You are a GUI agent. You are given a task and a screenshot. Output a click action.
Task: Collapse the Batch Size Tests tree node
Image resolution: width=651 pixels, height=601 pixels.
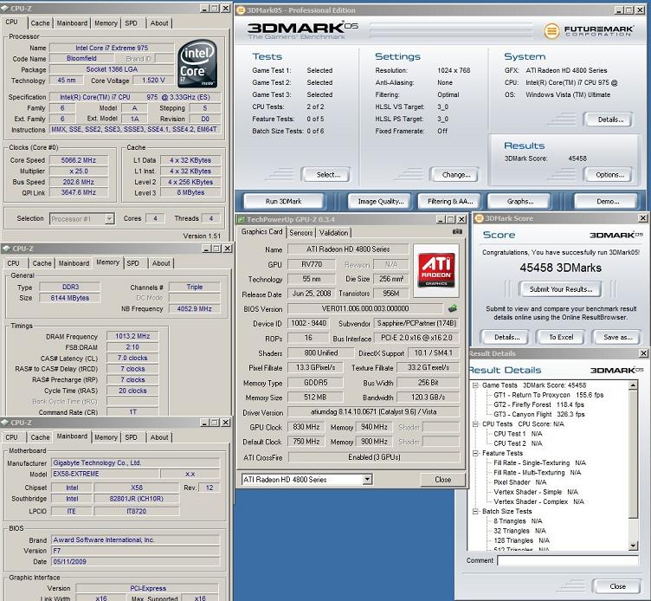(x=475, y=511)
